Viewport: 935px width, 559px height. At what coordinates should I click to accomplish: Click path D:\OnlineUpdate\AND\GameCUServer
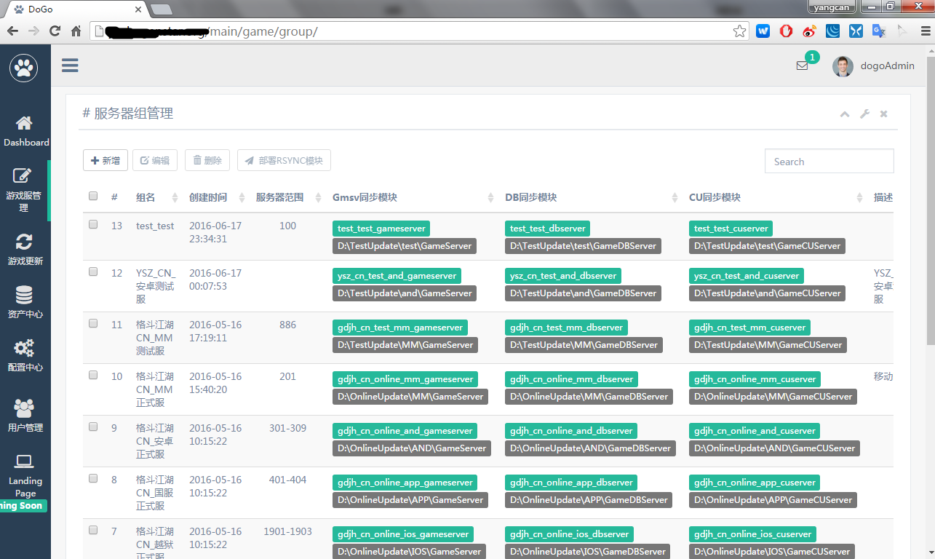coord(774,448)
